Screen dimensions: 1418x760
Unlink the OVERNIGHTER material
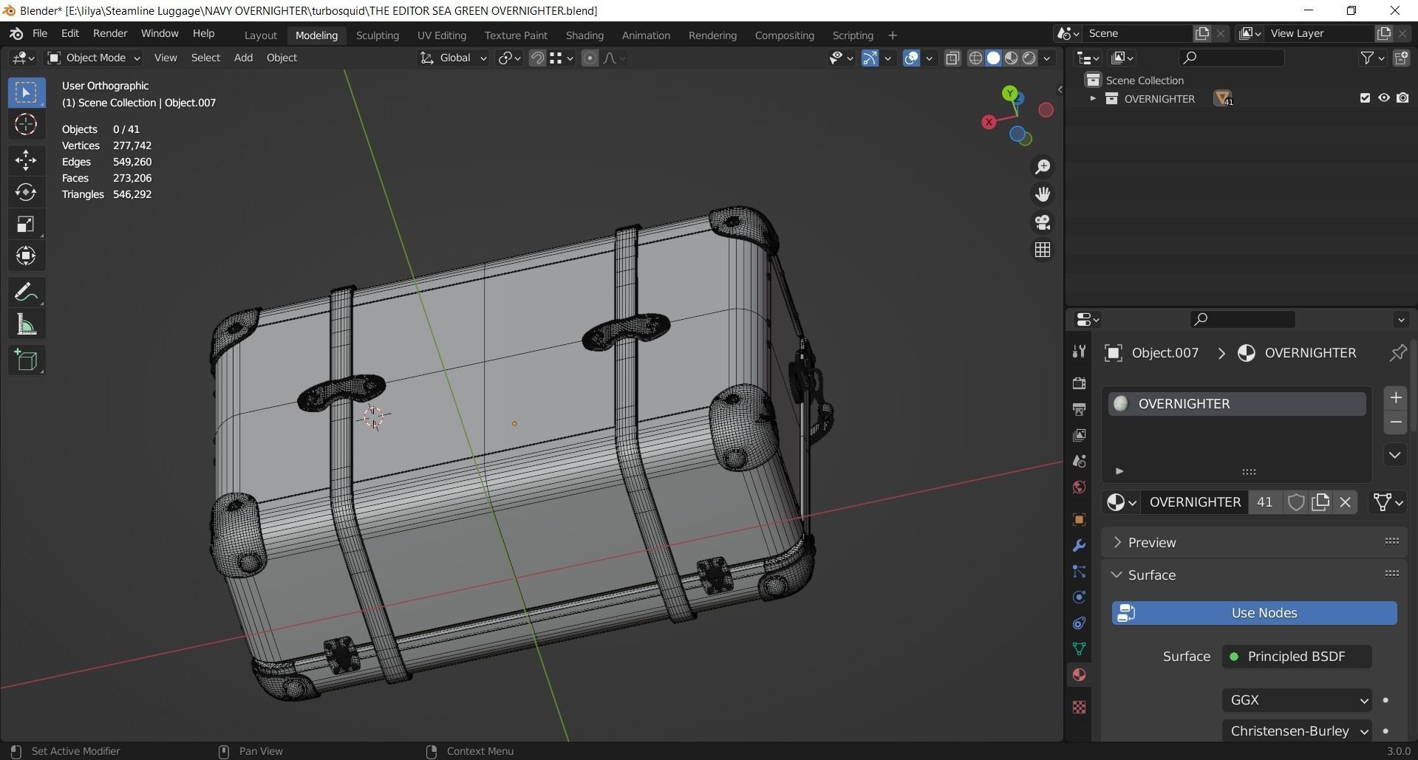pyautogui.click(x=1345, y=502)
